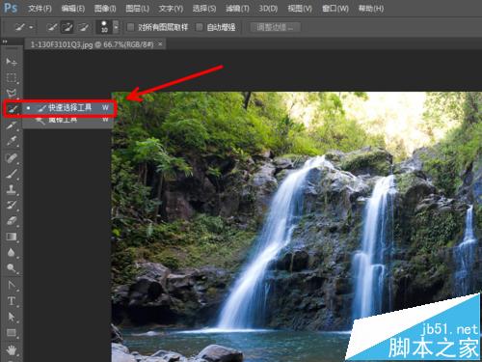
Task: Choose Subtract from Selection mode
Action: point(84,27)
